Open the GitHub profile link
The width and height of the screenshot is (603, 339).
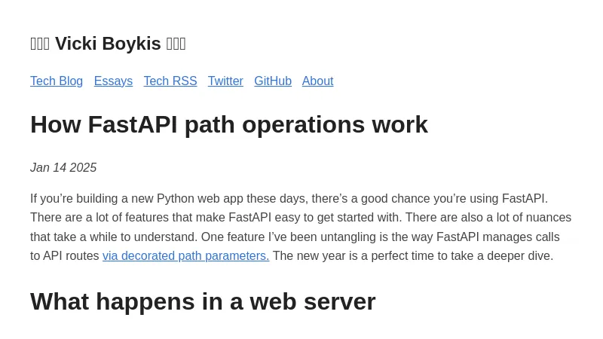pyautogui.click(x=273, y=81)
